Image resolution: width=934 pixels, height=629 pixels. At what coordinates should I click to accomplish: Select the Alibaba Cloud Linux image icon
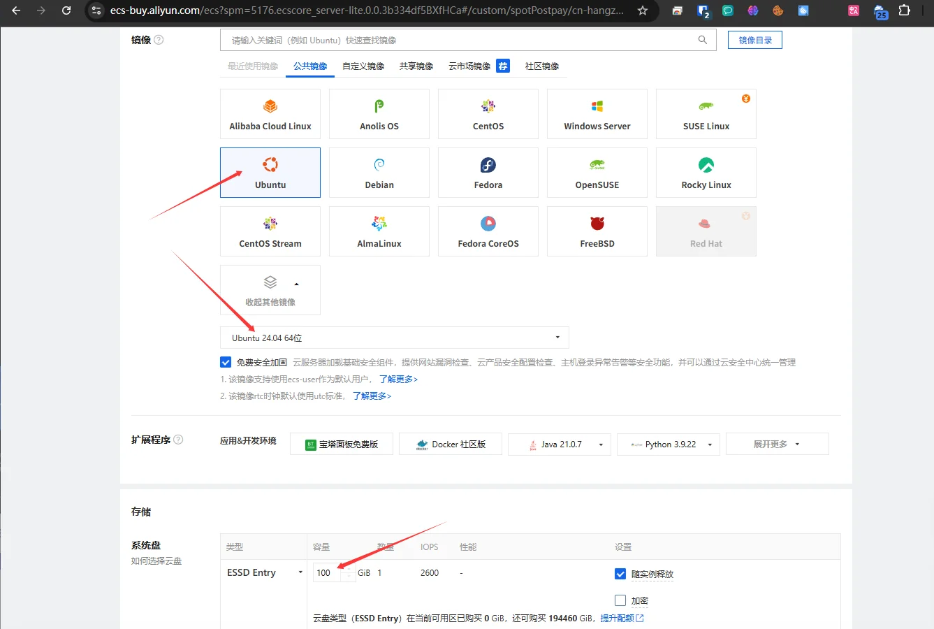pos(270,106)
